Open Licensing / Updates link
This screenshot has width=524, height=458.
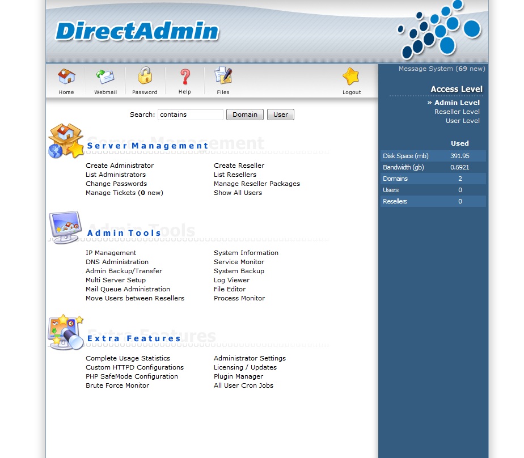pos(246,367)
